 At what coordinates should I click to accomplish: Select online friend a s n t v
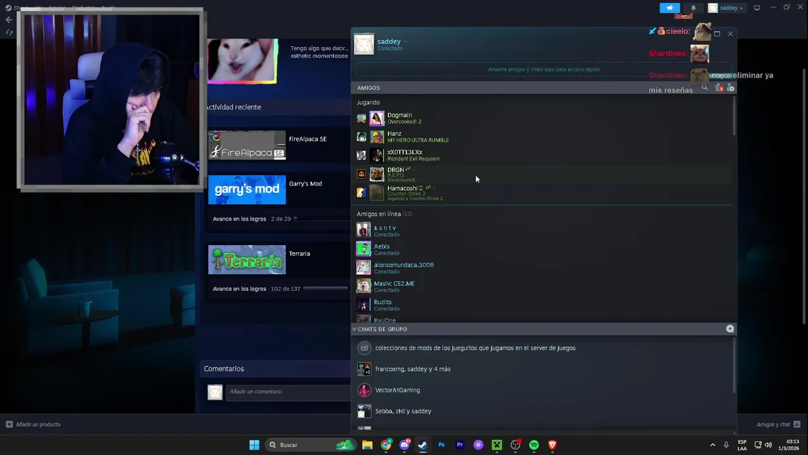(543, 231)
